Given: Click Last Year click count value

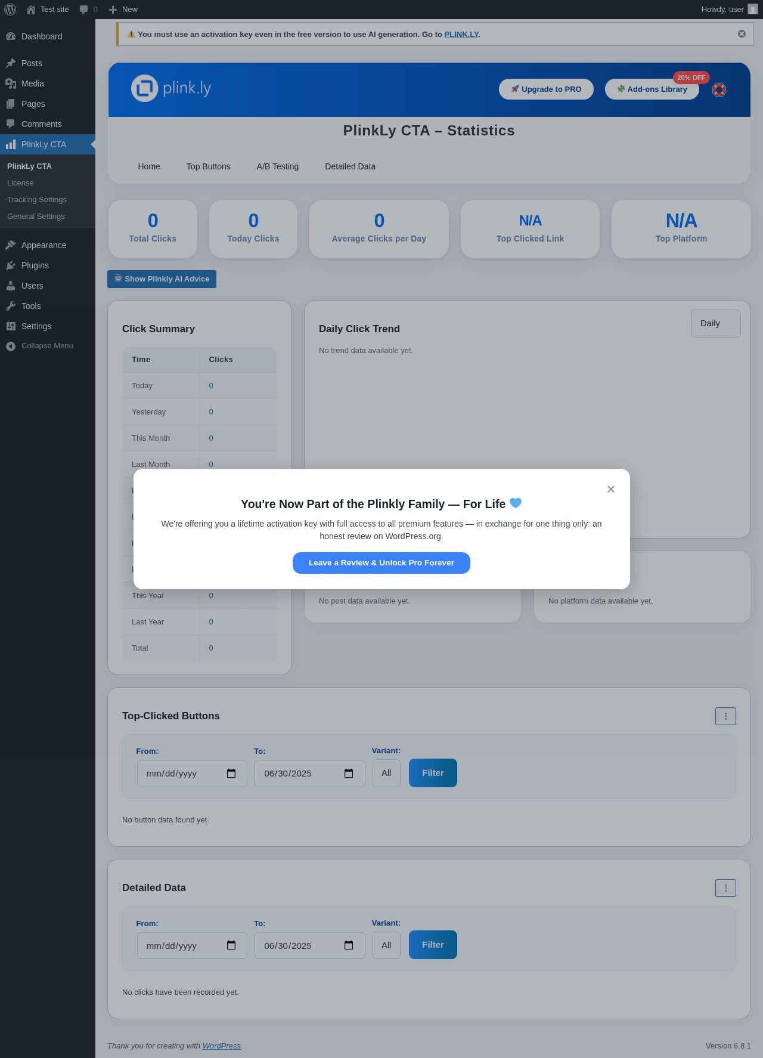Looking at the screenshot, I should pos(211,622).
